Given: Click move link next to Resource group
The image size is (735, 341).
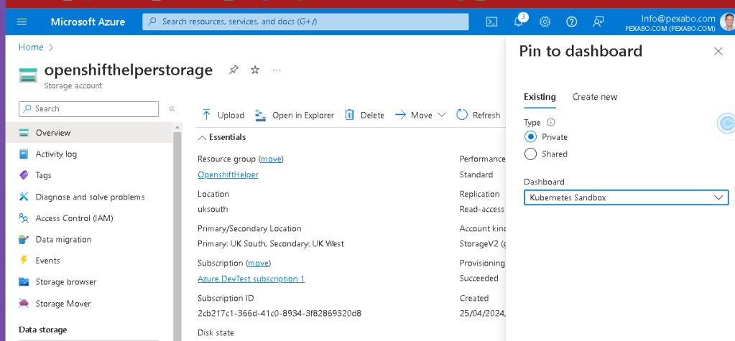Looking at the screenshot, I should (271, 159).
